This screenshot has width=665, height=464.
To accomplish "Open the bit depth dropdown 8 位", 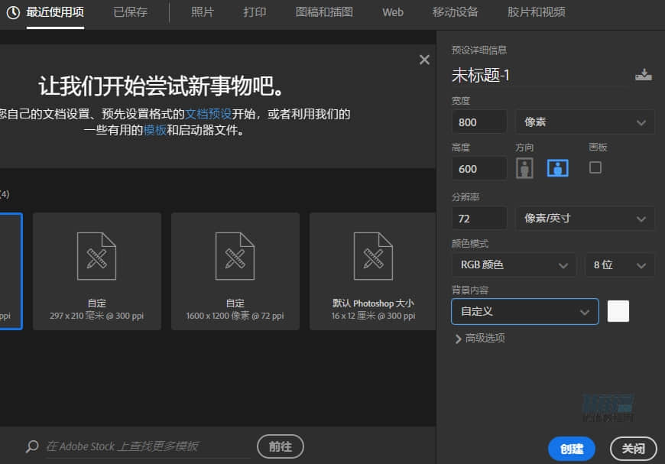I will click(x=620, y=265).
